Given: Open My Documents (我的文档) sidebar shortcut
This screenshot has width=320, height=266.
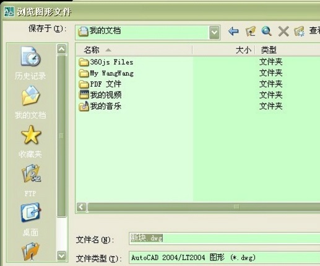Looking at the screenshot, I should [x=30, y=102].
